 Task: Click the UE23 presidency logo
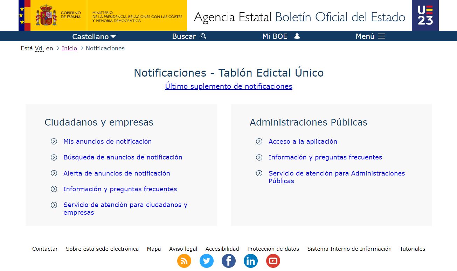pos(425,15)
